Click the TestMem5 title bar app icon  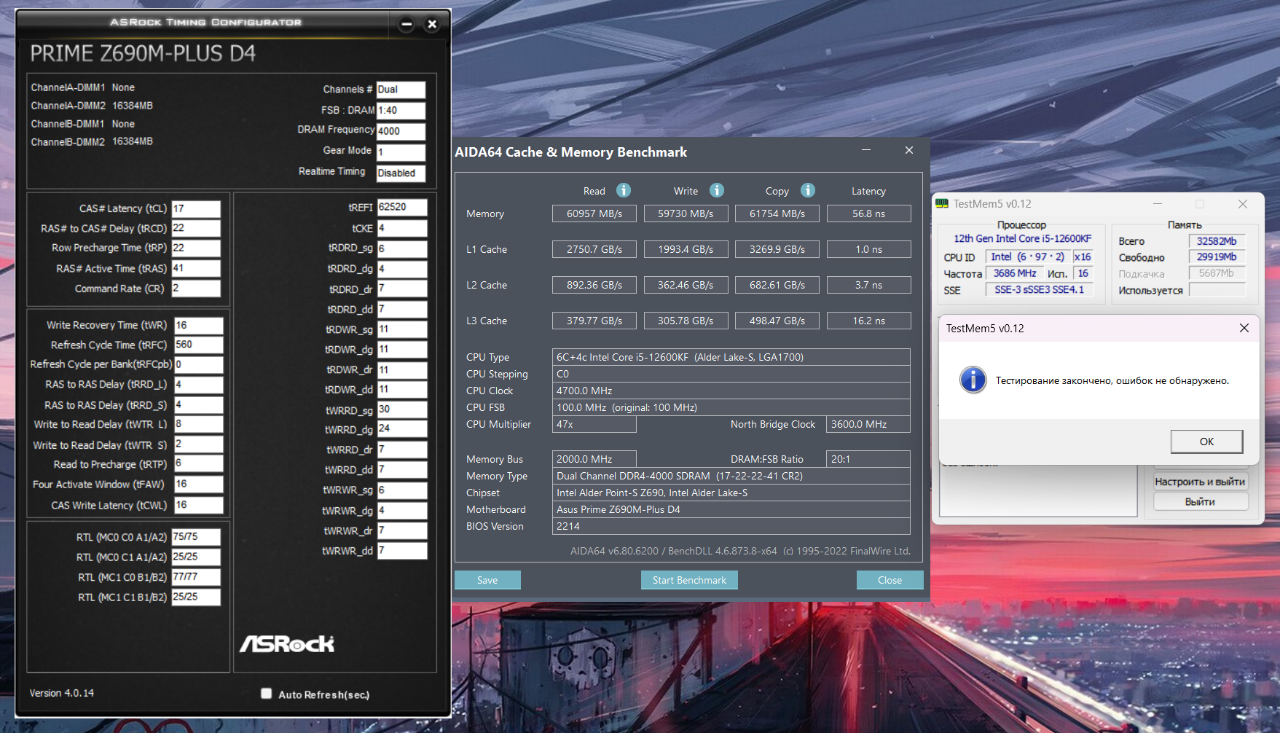click(942, 204)
